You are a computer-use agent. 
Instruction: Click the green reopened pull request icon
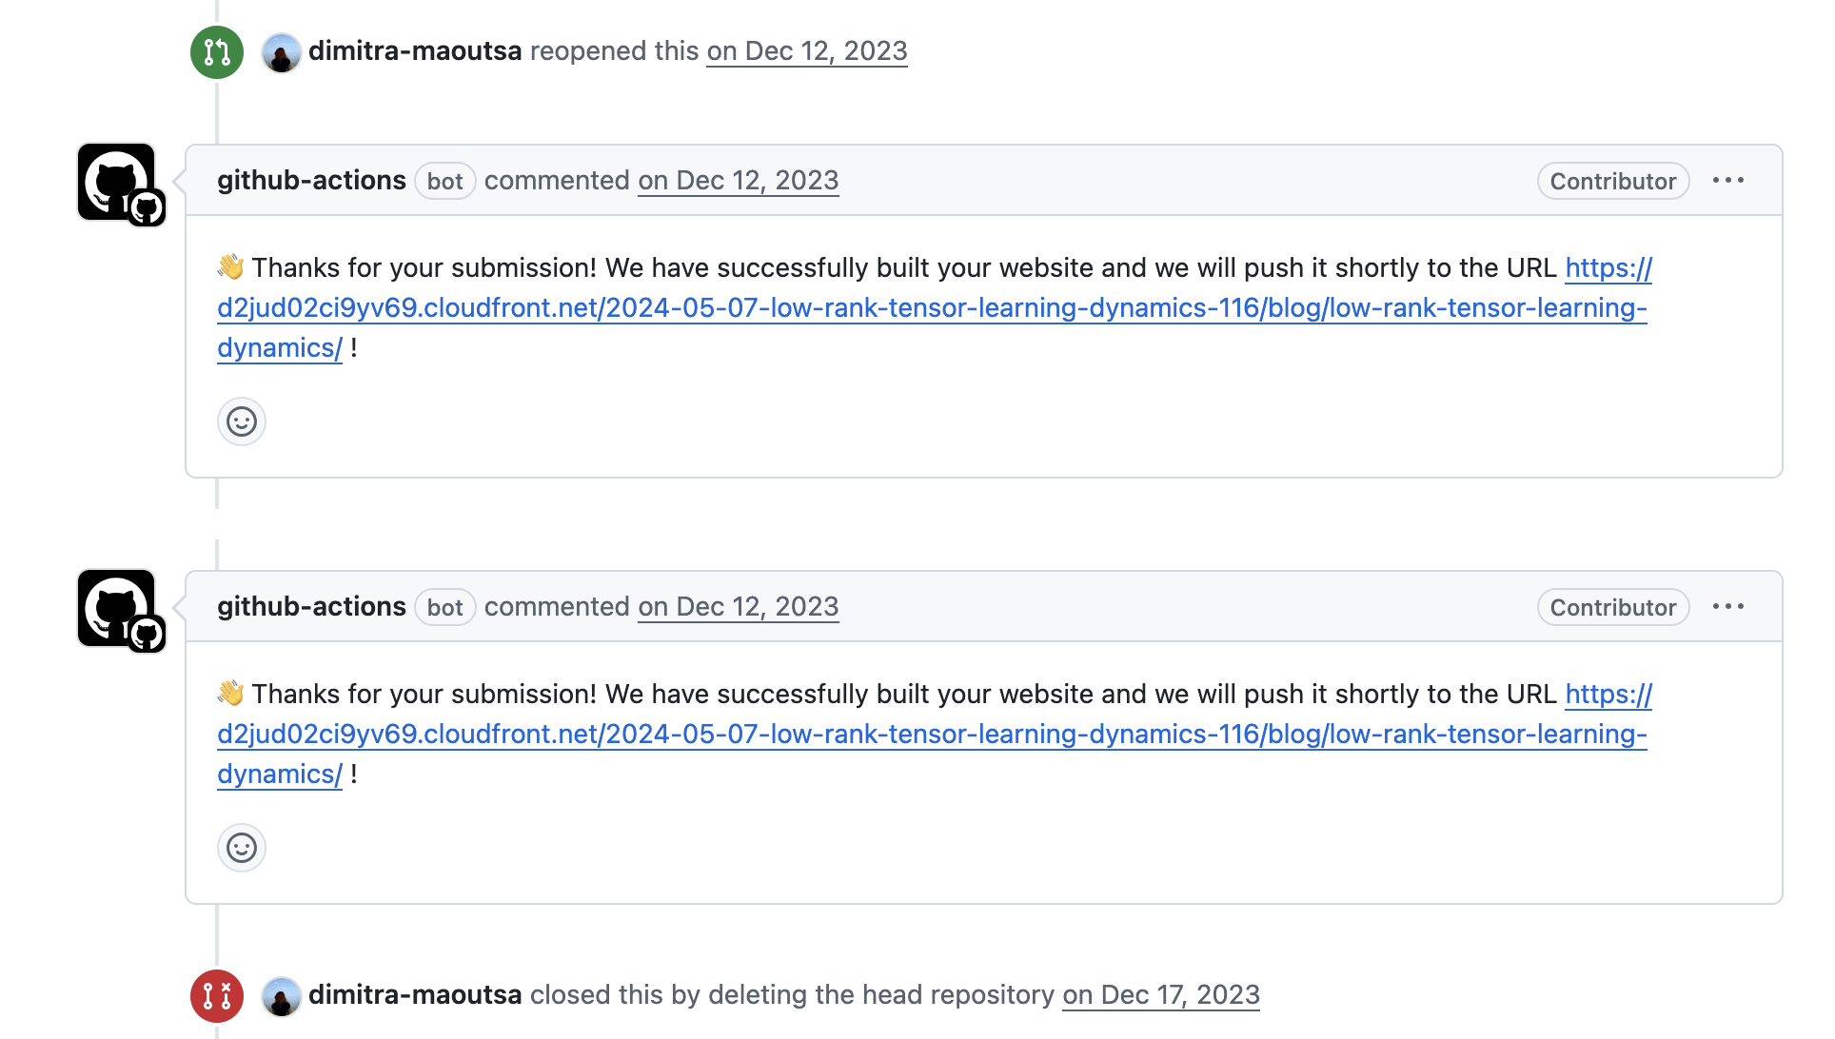pyautogui.click(x=217, y=51)
